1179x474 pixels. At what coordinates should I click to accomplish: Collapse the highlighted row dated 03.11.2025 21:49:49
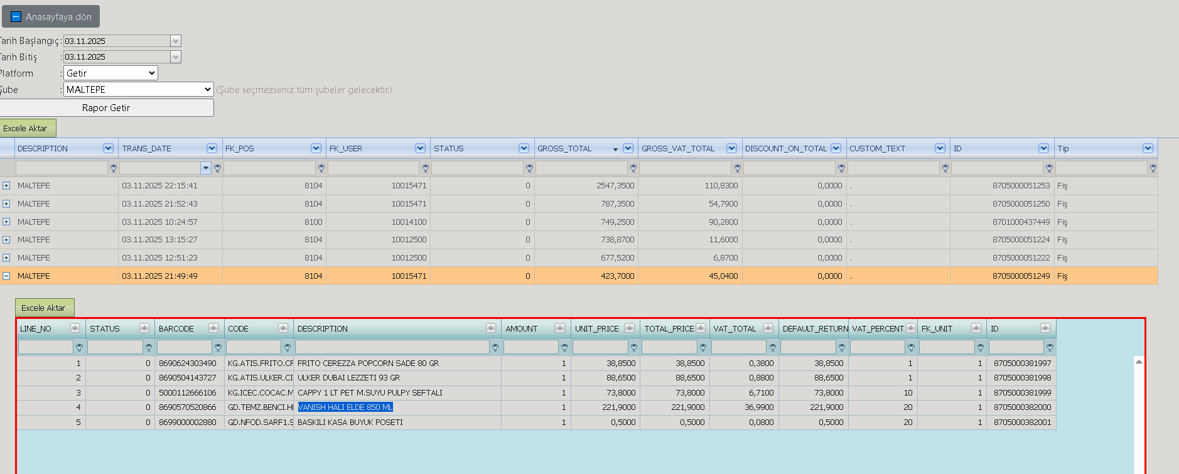click(x=6, y=276)
